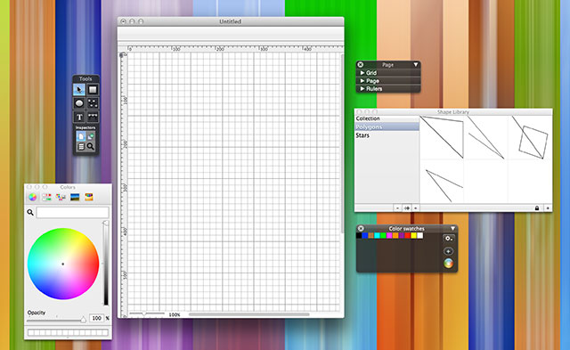The image size is (570, 350).
Task: Close the Color swatches panel
Action: click(361, 228)
